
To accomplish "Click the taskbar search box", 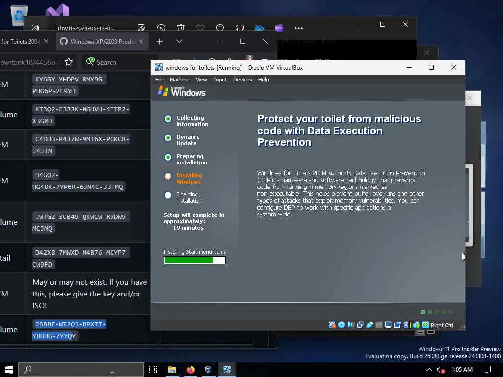I will [x=81, y=370].
